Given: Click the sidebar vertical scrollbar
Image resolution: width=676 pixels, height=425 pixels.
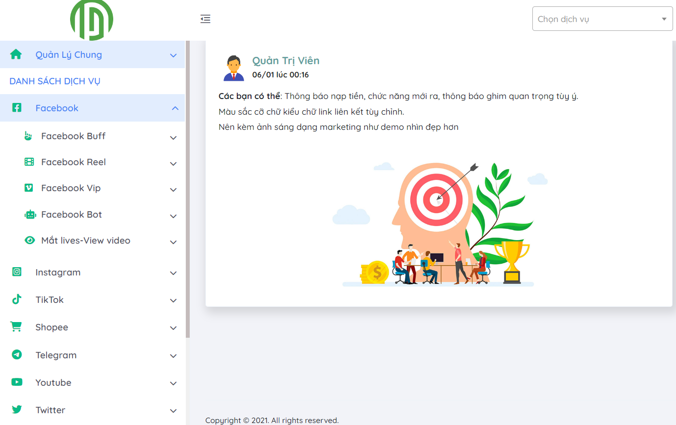Looking at the screenshot, I should pyautogui.click(x=188, y=189).
